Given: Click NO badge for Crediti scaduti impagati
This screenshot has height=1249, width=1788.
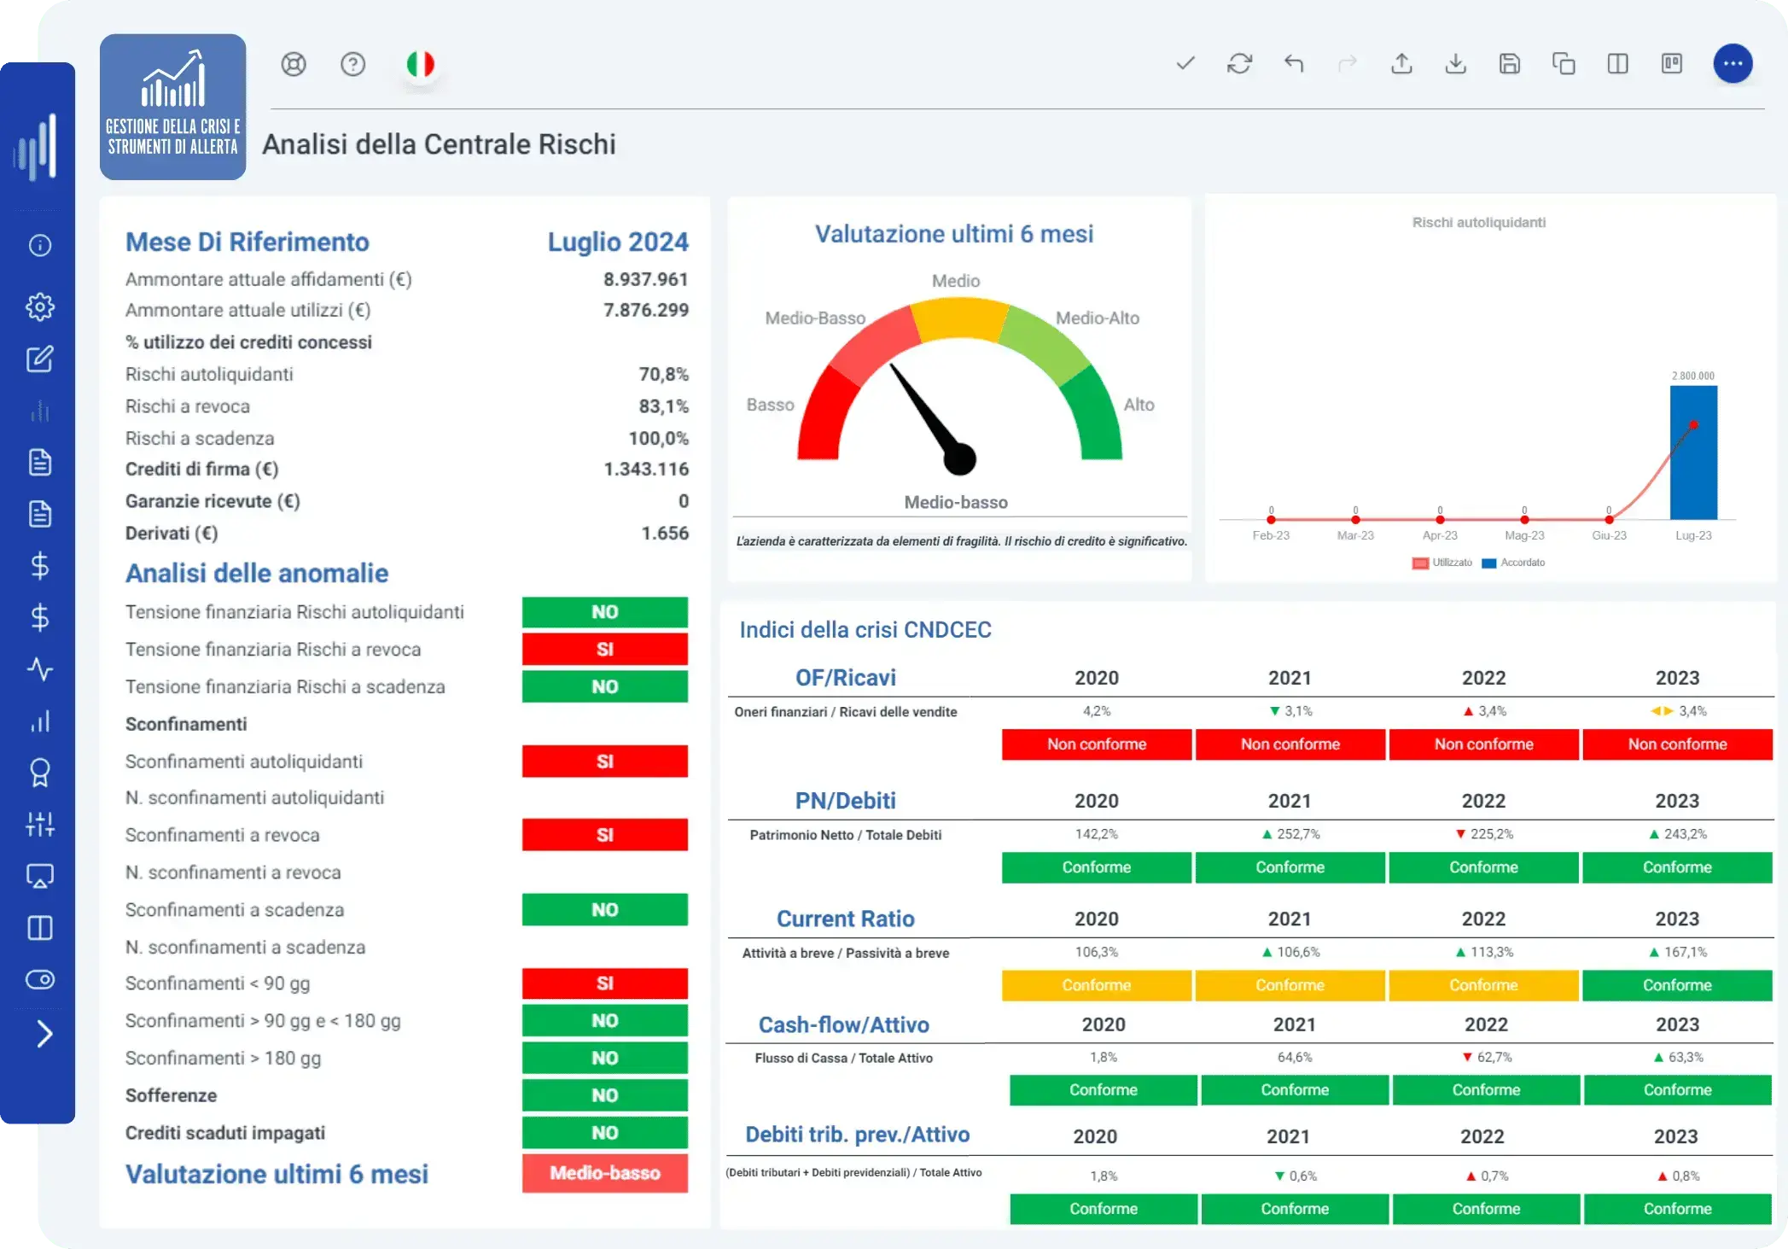Looking at the screenshot, I should click(605, 1132).
